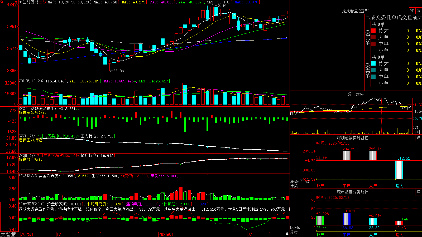Viewport: 422px width, 237px height.
Task: Select the 2025/11 timeline marker
Action: 28,234
